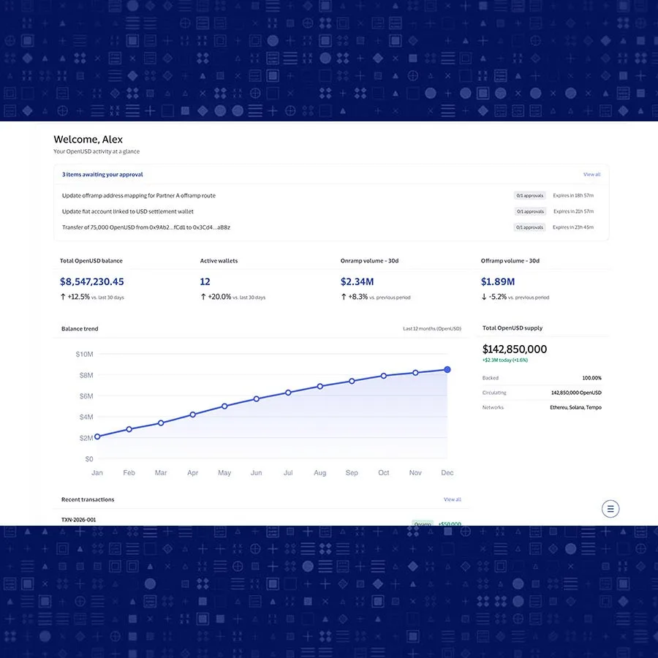Click '3 items awaiting your approval' heading
The height and width of the screenshot is (658, 658).
tap(102, 175)
